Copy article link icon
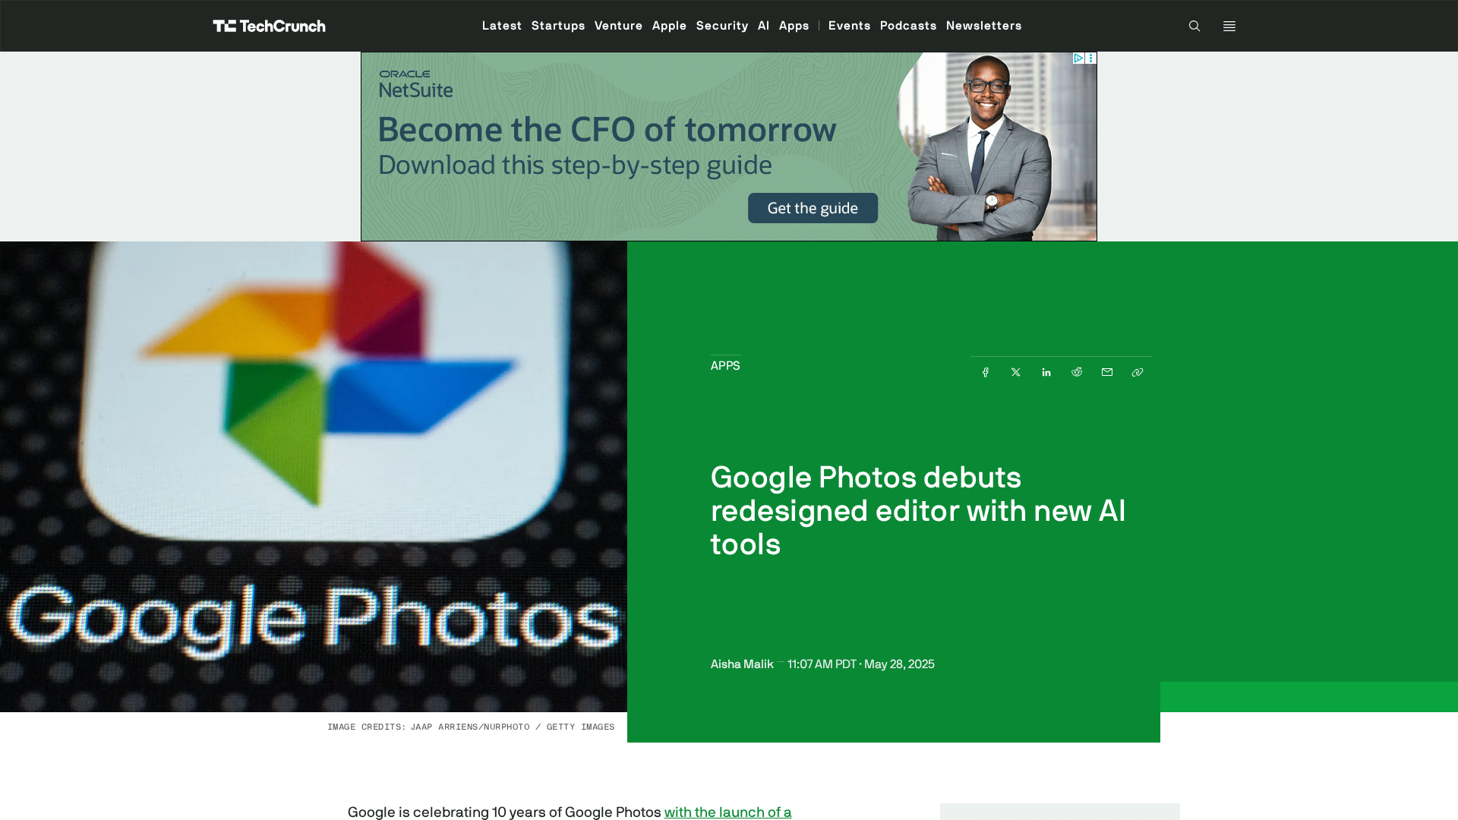The image size is (1458, 820). pyautogui.click(x=1138, y=372)
